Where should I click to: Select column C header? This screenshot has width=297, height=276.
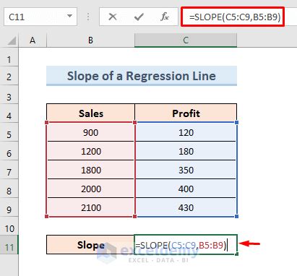pyautogui.click(x=186, y=40)
